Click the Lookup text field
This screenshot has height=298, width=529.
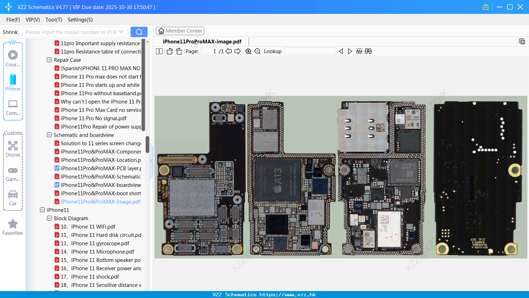click(310, 51)
